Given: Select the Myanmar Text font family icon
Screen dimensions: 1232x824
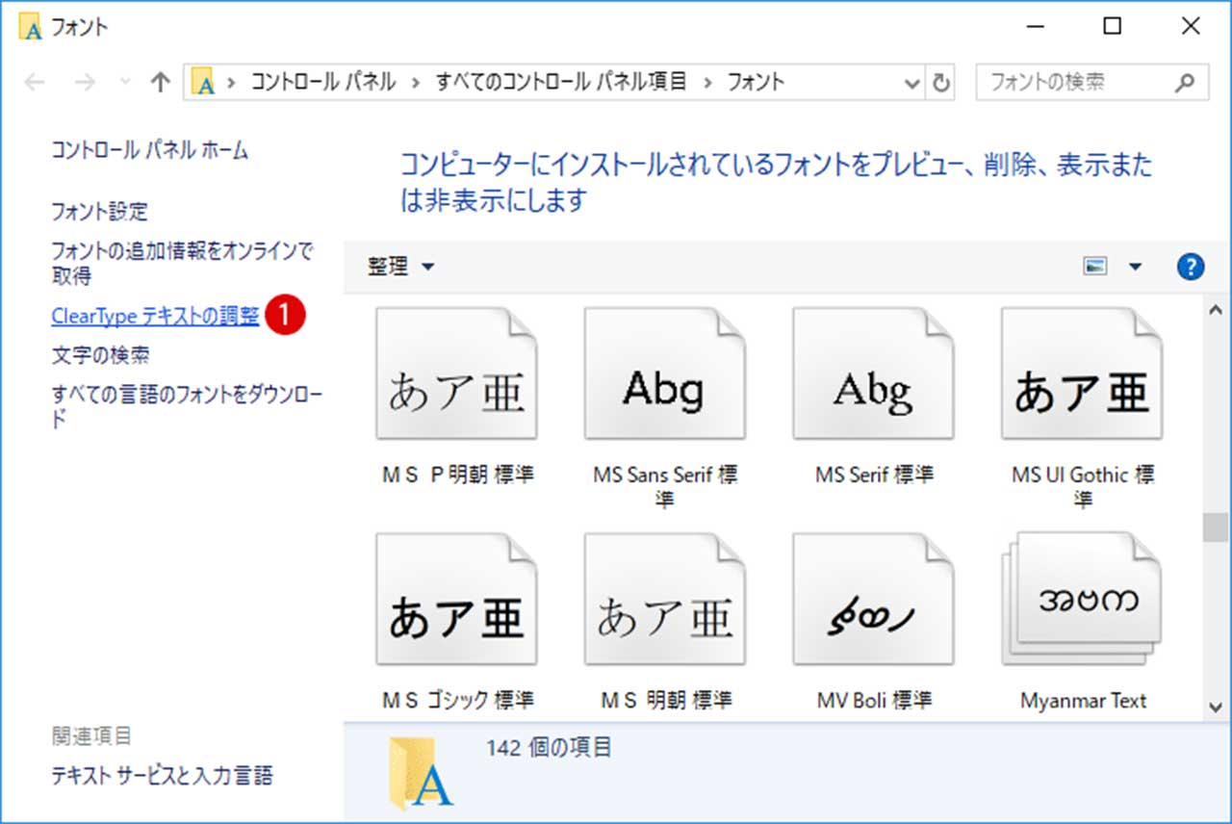Looking at the screenshot, I should [1082, 600].
